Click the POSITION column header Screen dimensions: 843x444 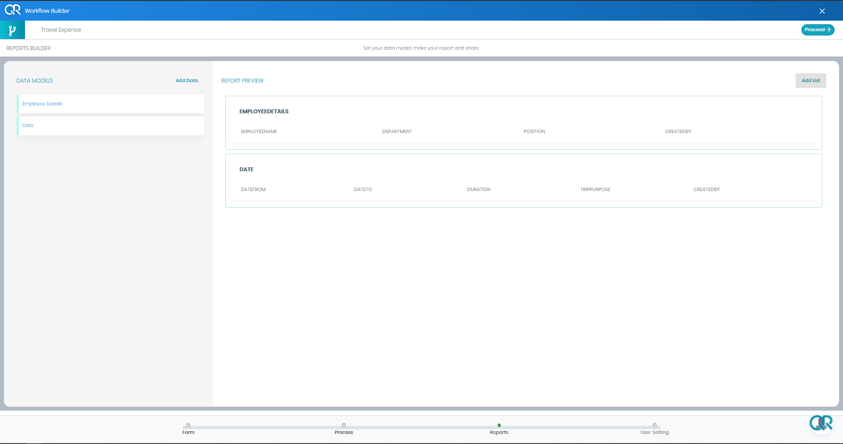(x=534, y=132)
